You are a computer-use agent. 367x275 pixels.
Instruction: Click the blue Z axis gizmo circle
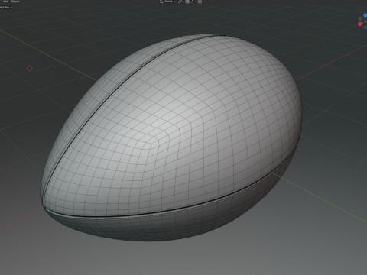tap(365, 15)
